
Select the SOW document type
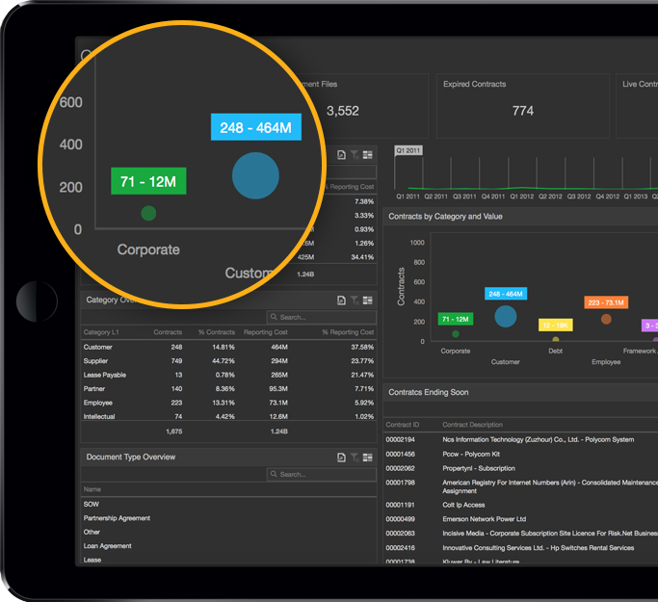click(228, 505)
